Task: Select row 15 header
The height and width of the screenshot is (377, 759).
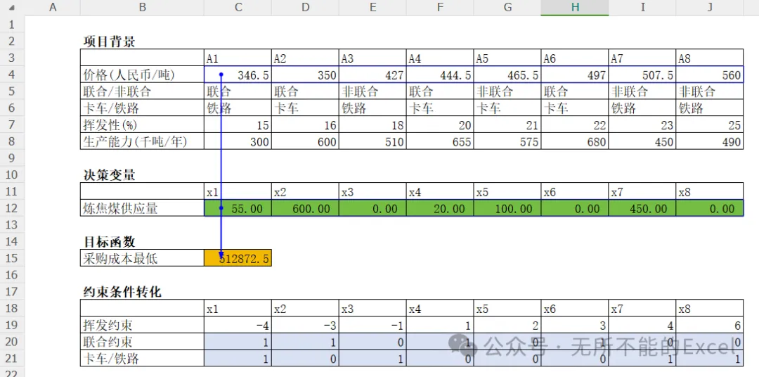Action: click(12, 258)
